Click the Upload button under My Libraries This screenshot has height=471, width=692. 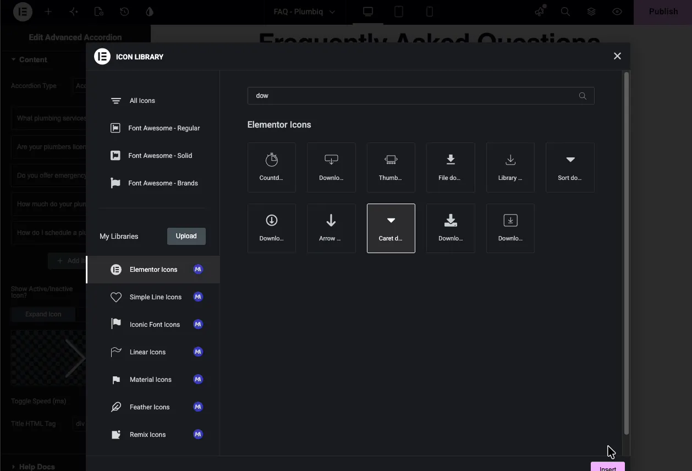(x=186, y=236)
